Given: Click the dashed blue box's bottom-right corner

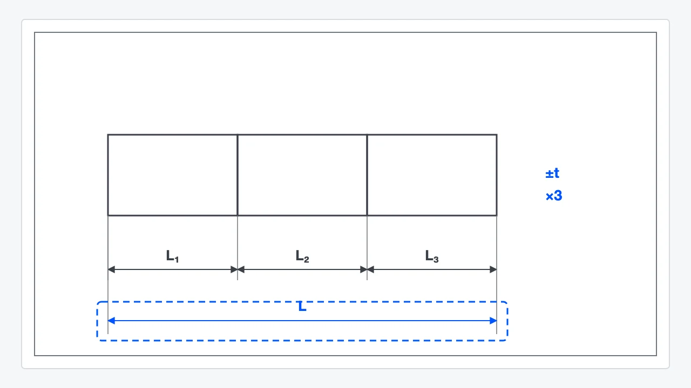Looking at the screenshot, I should click(506, 339).
